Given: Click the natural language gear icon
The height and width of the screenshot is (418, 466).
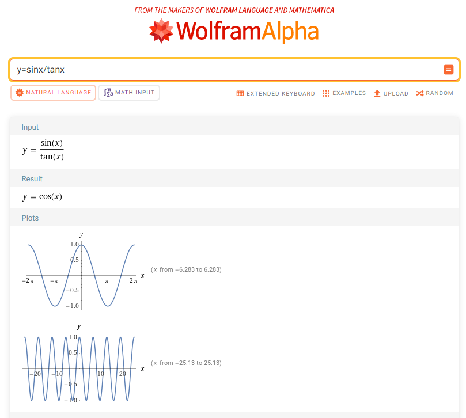Looking at the screenshot, I should tap(20, 93).
